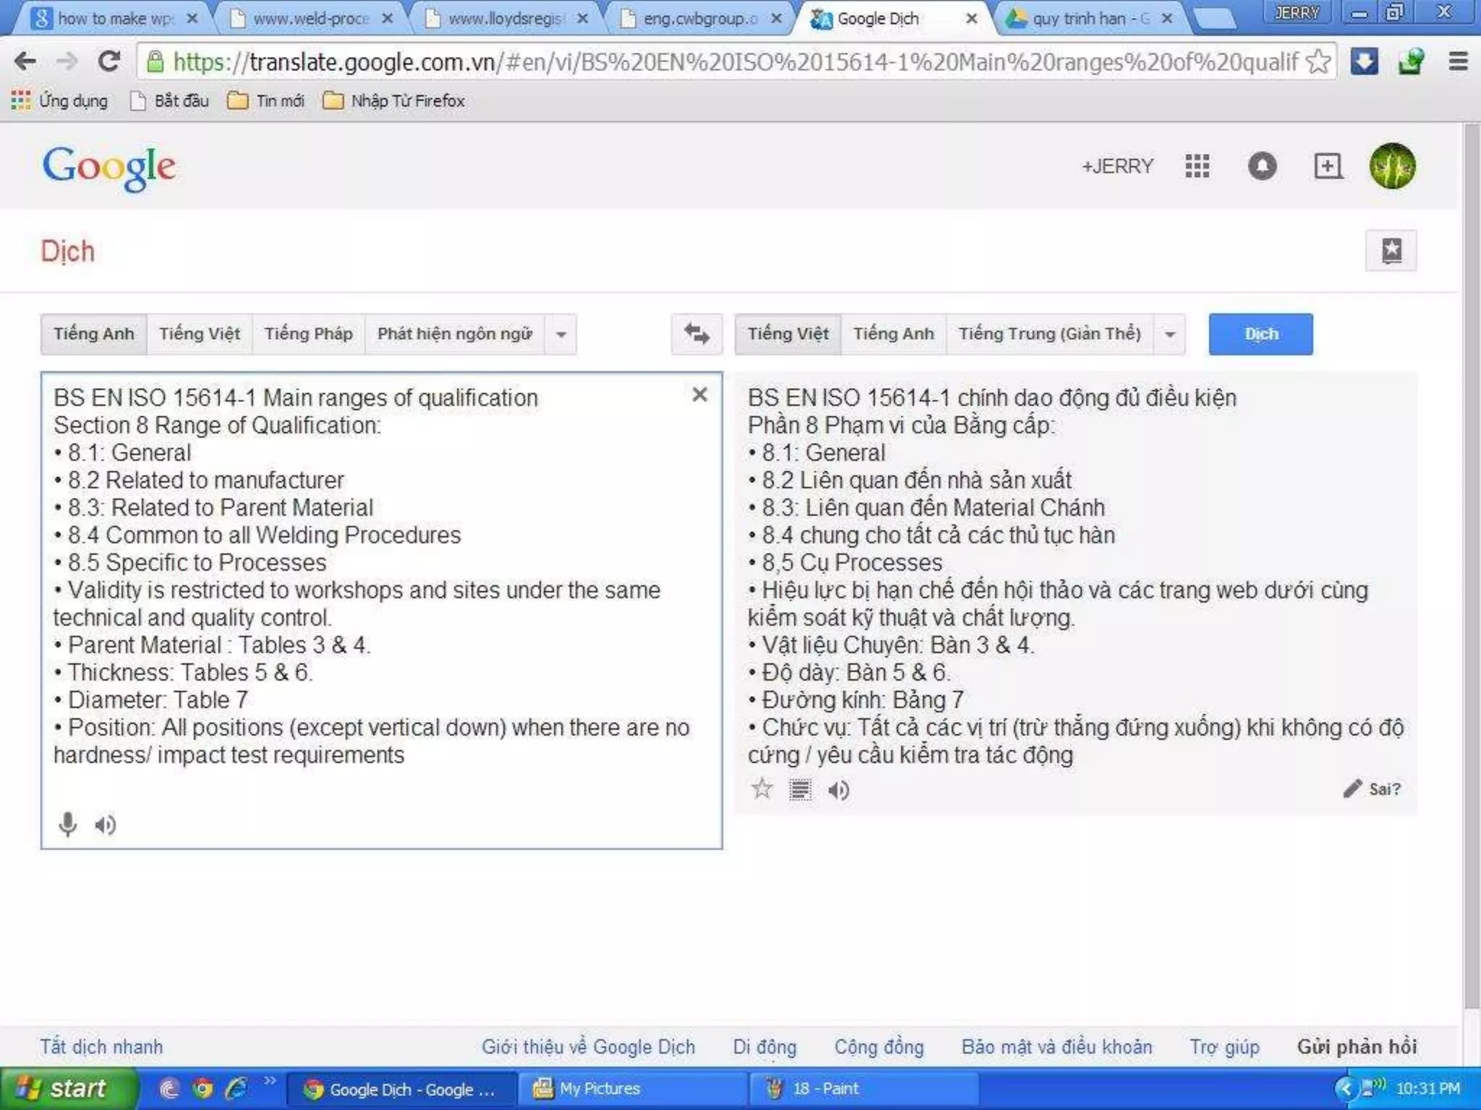Click the listen speaker icon under source text
Viewport: 1481px width, 1110px height.
click(x=106, y=825)
